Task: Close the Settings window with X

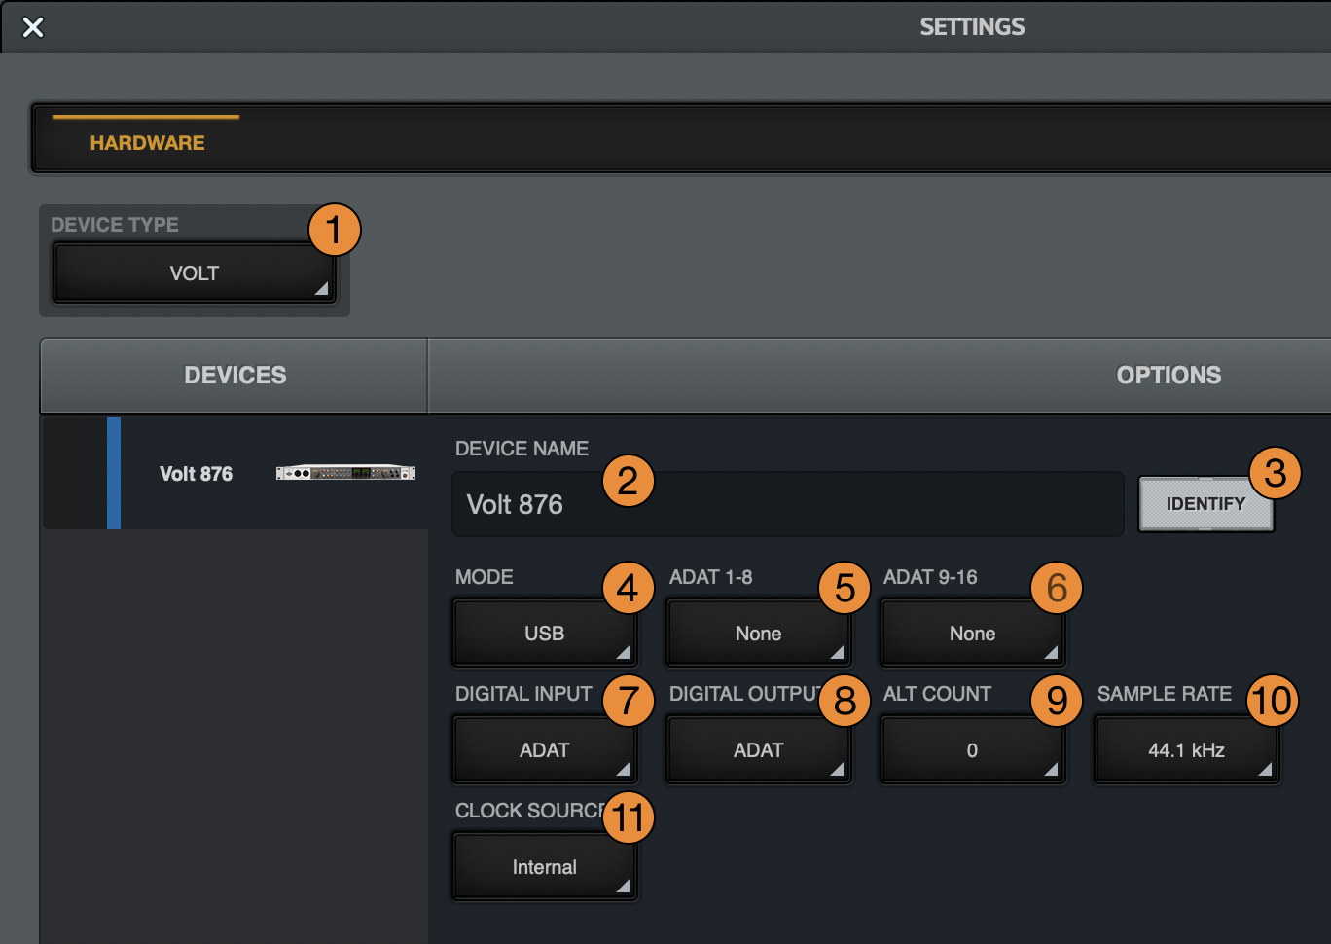Action: tap(33, 27)
